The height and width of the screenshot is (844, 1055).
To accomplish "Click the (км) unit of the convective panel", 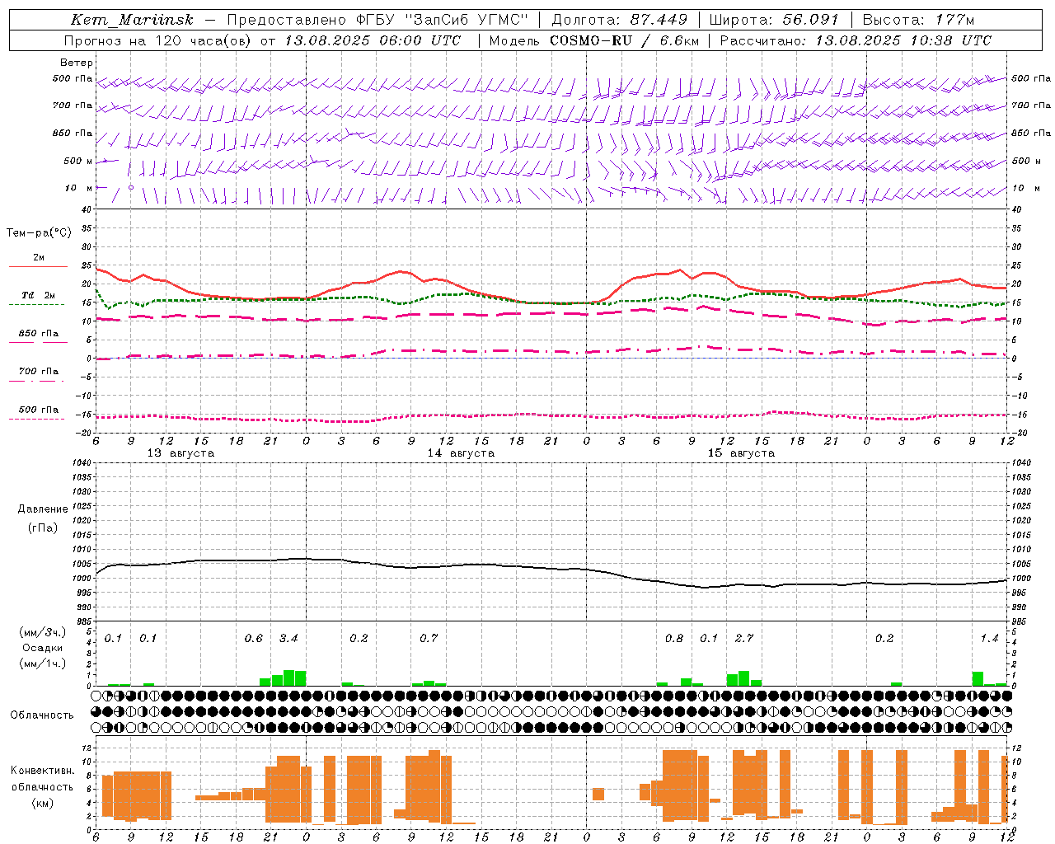I will [x=43, y=803].
